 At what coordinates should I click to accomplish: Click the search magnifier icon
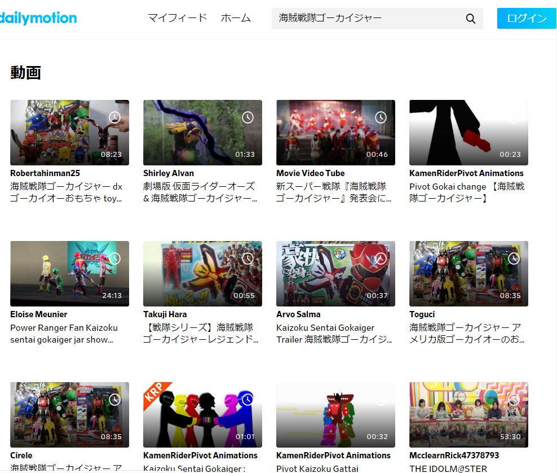click(x=470, y=19)
